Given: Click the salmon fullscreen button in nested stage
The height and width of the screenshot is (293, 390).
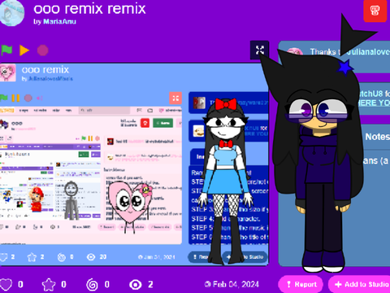Looking at the screenshot, I should click(175, 98).
